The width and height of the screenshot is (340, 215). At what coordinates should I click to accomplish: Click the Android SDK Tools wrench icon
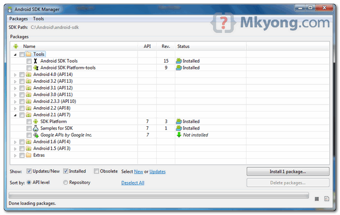[x=36, y=61]
